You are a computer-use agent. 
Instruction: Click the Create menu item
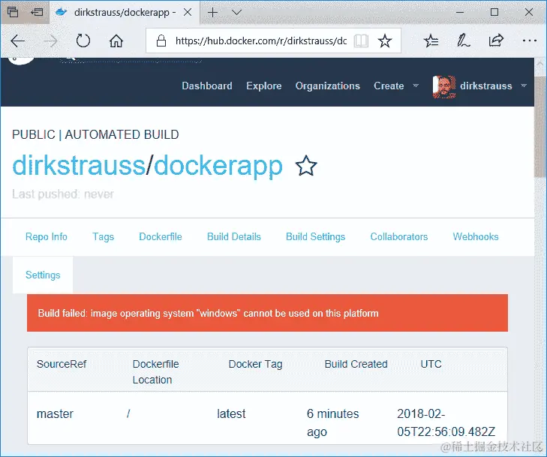point(389,86)
